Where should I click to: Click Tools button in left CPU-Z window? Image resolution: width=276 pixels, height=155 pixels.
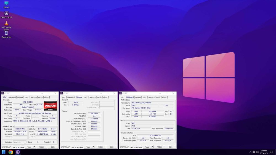30,147
